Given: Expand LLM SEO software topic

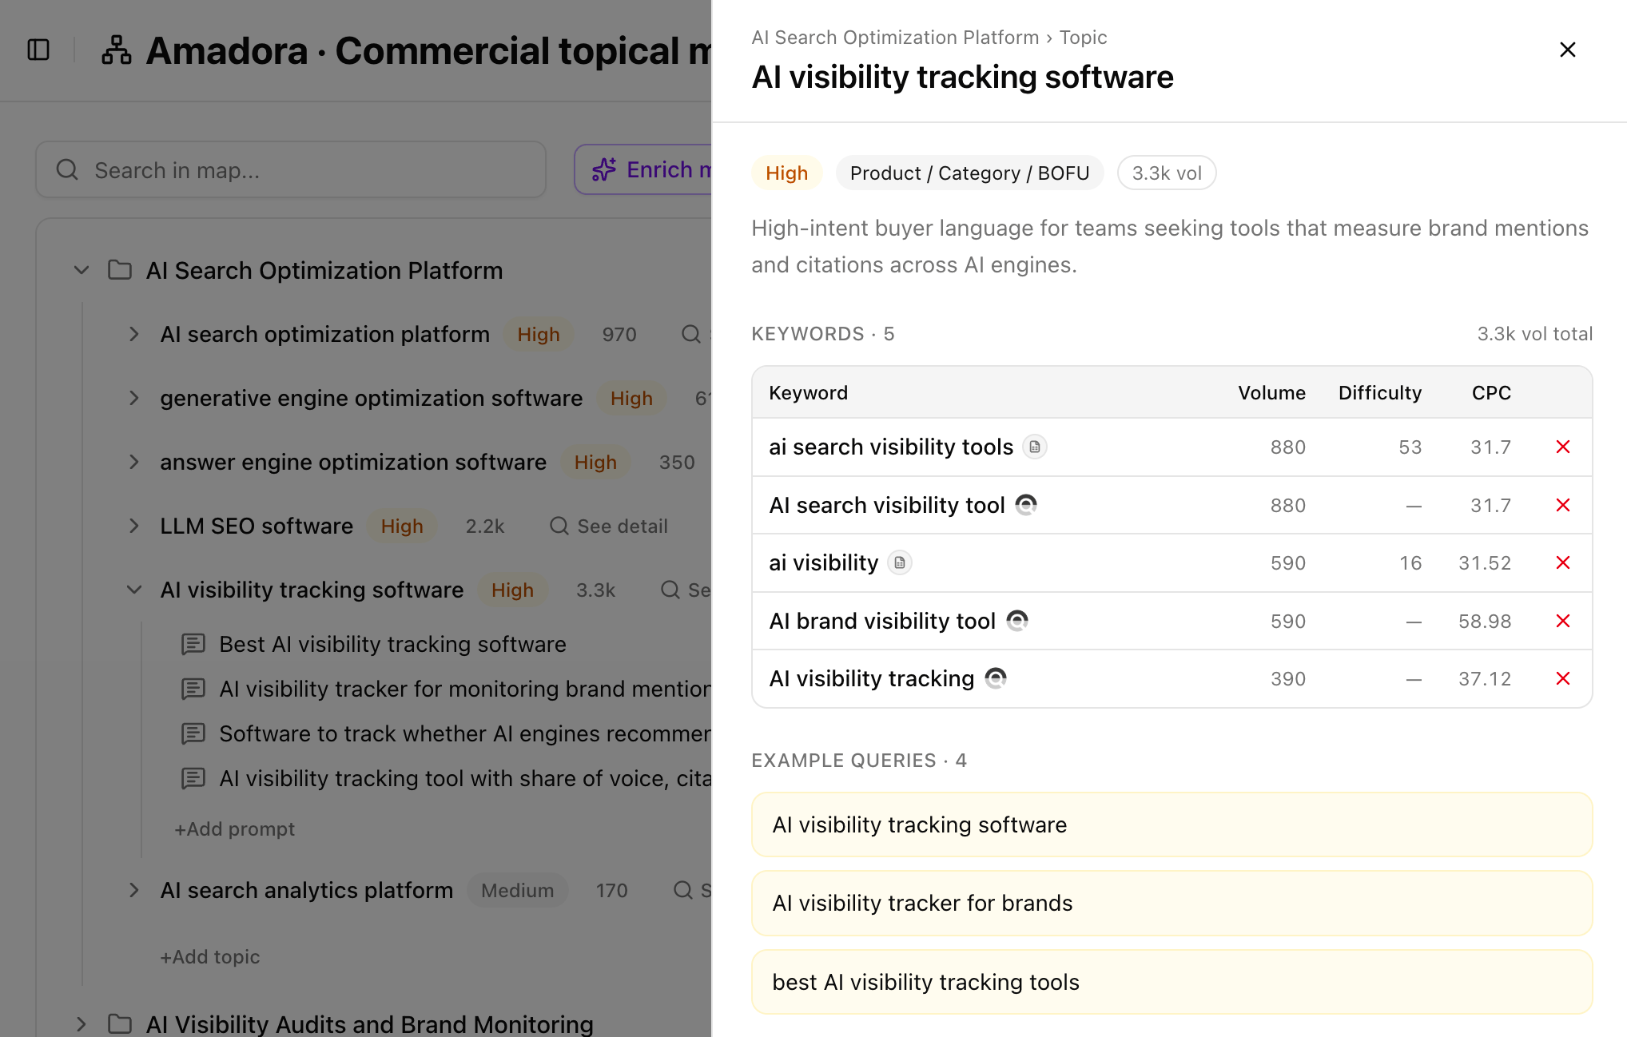Looking at the screenshot, I should (x=134, y=526).
